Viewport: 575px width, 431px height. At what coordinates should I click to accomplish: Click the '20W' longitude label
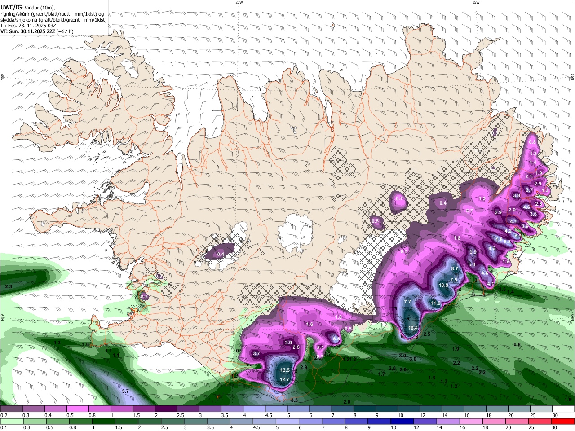pyautogui.click(x=239, y=2)
